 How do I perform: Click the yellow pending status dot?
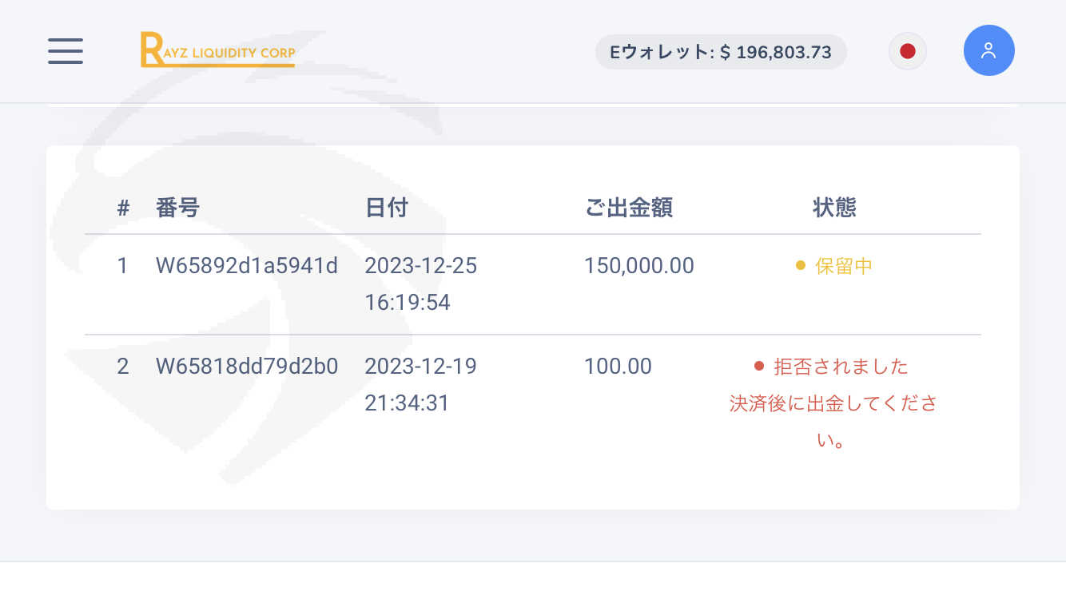pos(800,266)
